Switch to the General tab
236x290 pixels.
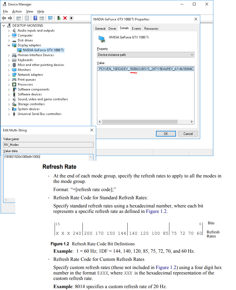click(x=100, y=28)
